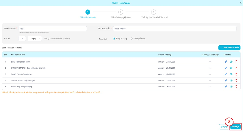
Task: Focus the Tên Hồ sơ mẫu input field
Action: point(174,29)
